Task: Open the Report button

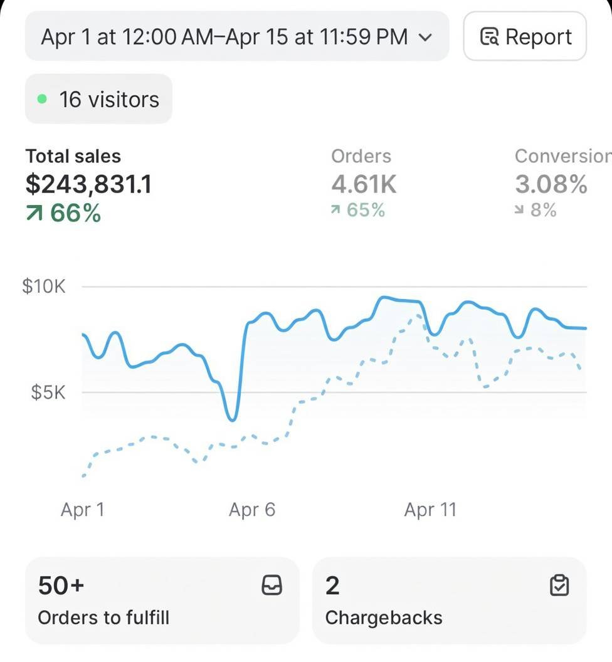Action: click(525, 36)
